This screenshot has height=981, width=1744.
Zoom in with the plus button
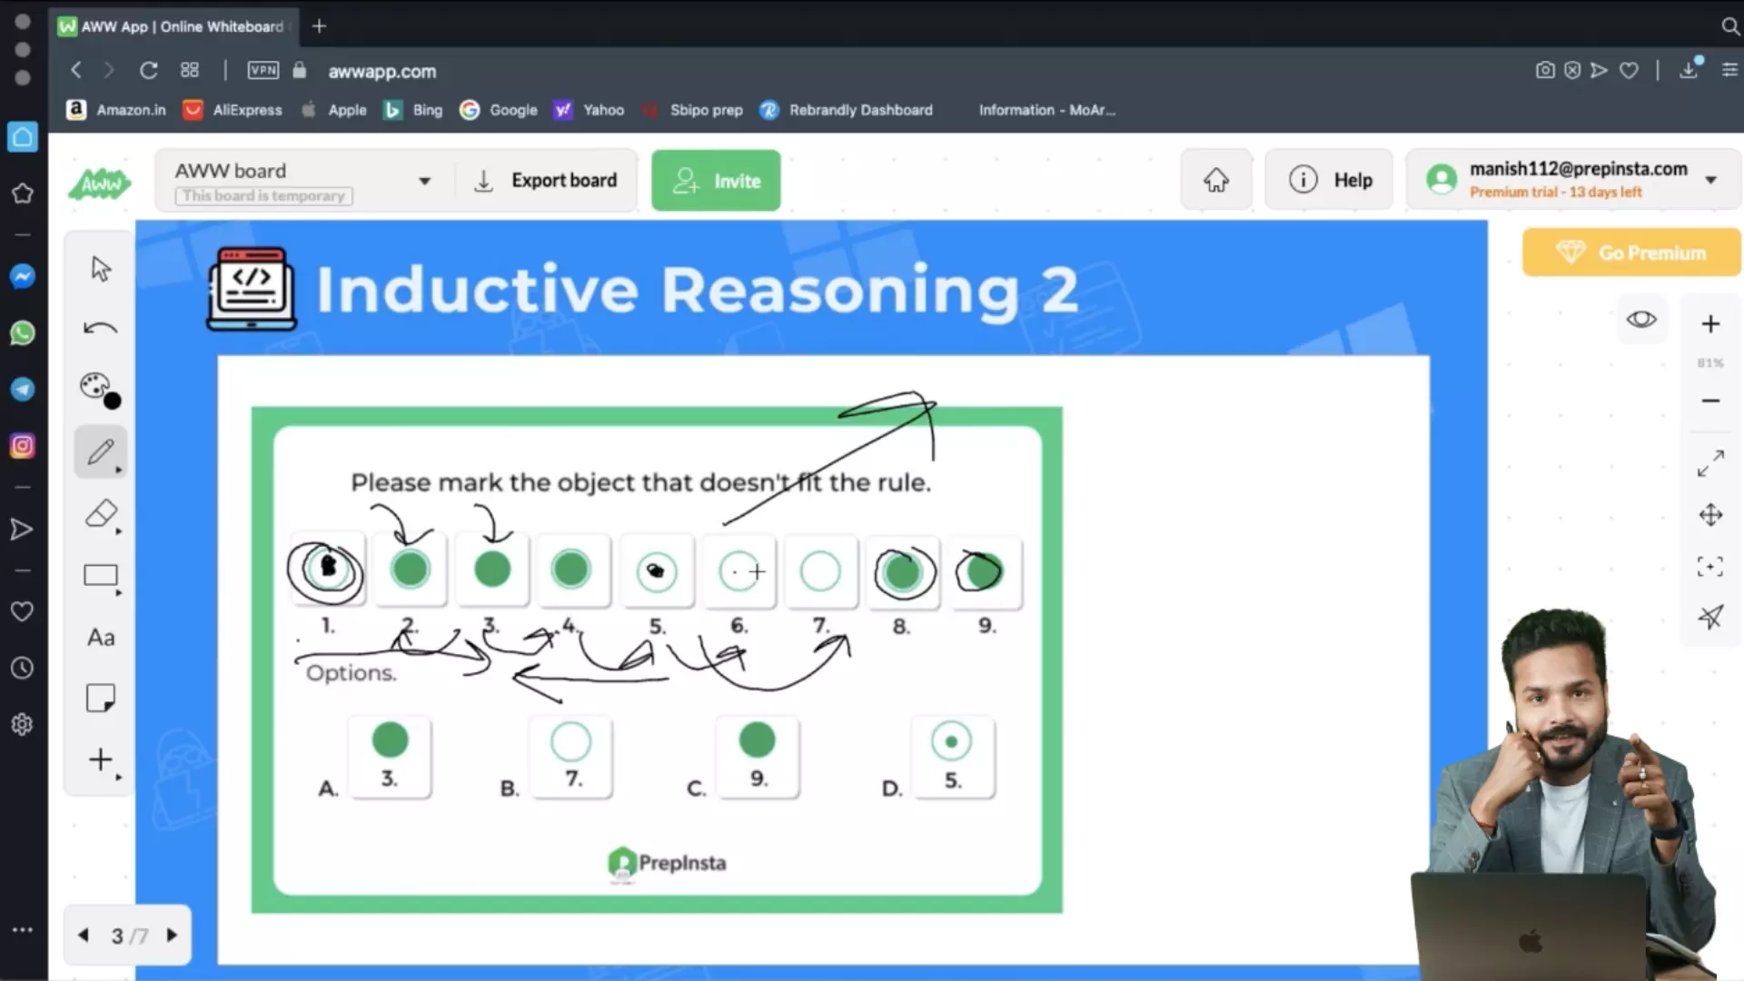(1709, 324)
